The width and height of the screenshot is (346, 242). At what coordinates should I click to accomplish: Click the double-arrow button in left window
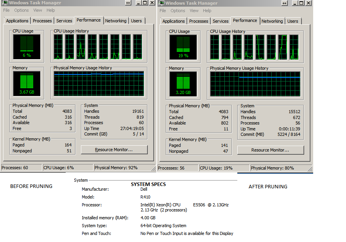pyautogui.click(x=128, y=3)
